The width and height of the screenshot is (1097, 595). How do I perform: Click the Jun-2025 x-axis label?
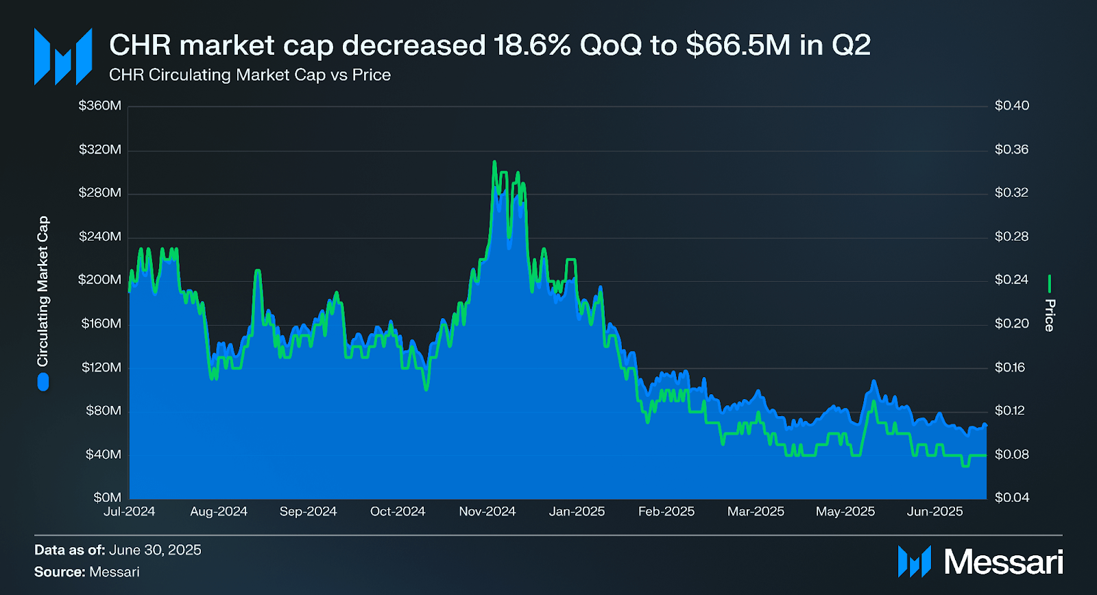(x=935, y=511)
